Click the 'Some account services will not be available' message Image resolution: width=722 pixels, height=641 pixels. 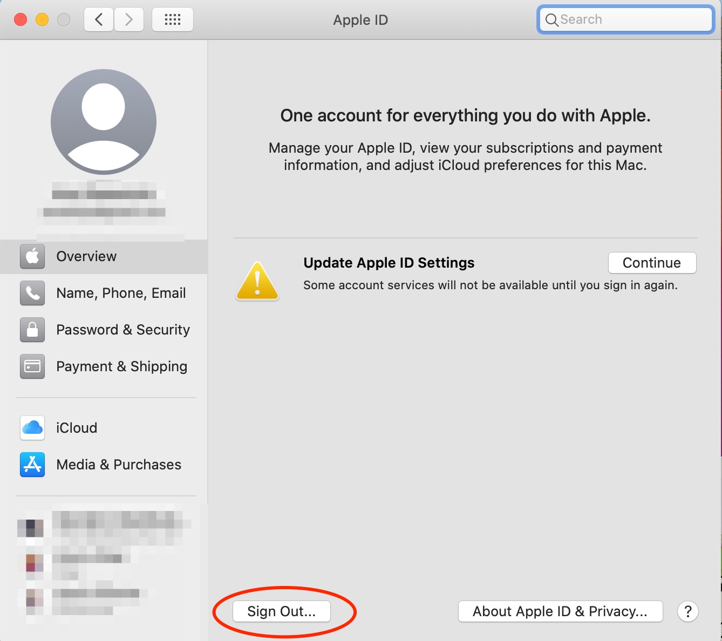491,285
